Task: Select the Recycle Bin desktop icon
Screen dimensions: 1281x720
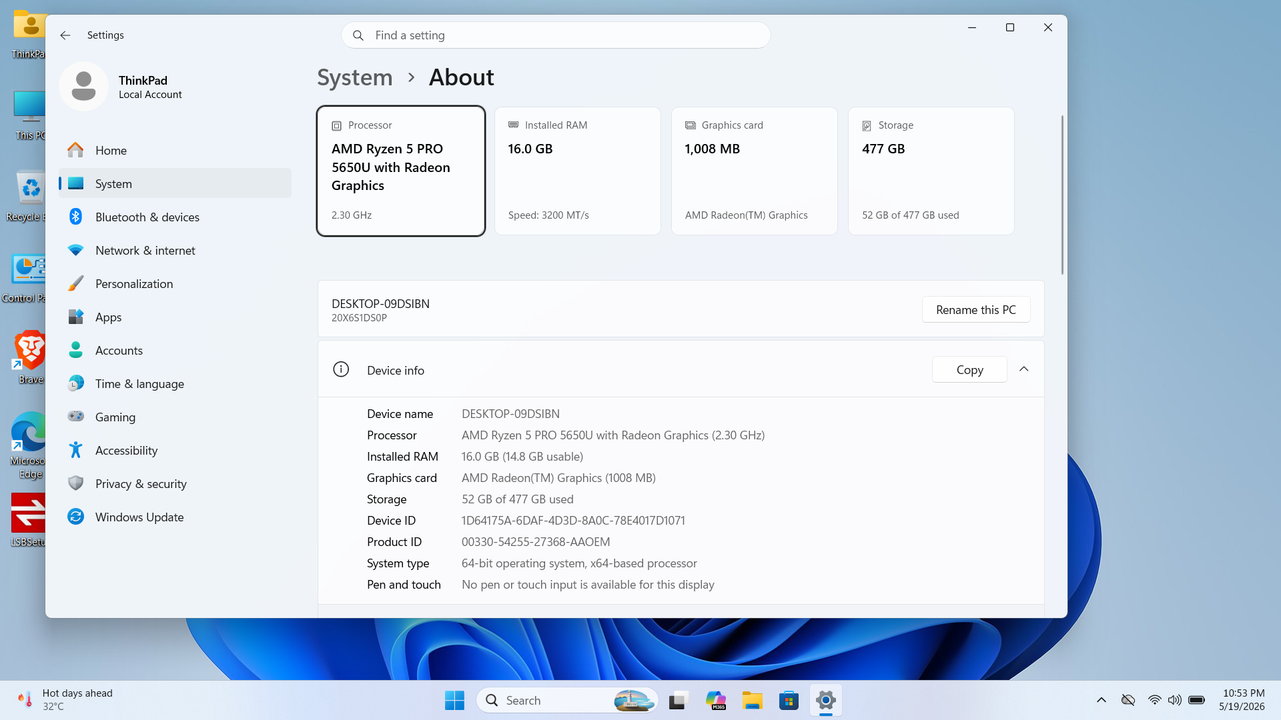Action: pyautogui.click(x=27, y=195)
